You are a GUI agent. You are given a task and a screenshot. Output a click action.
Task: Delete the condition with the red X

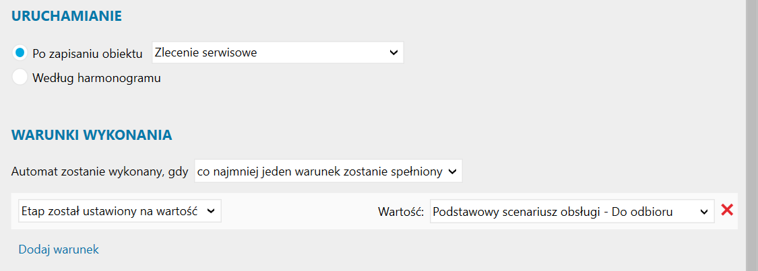coord(727,210)
